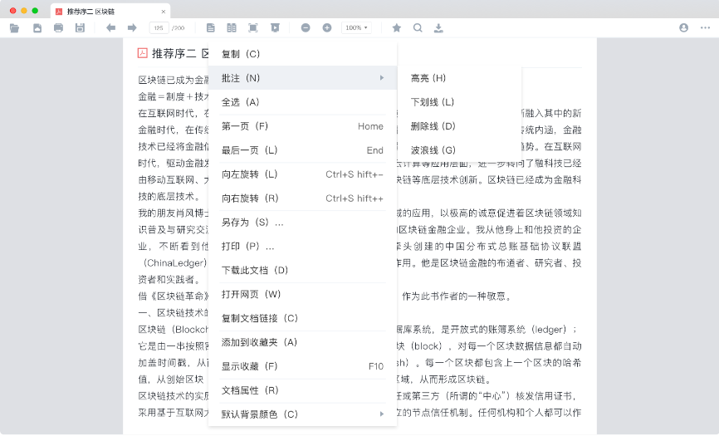Viewport: 719px width, 436px height.
Task: Apply 删除线 (D) annotation from submenu
Action: click(459, 126)
